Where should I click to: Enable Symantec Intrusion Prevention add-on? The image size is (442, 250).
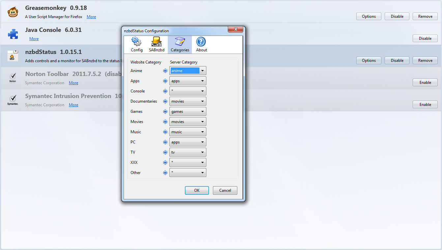425,105
